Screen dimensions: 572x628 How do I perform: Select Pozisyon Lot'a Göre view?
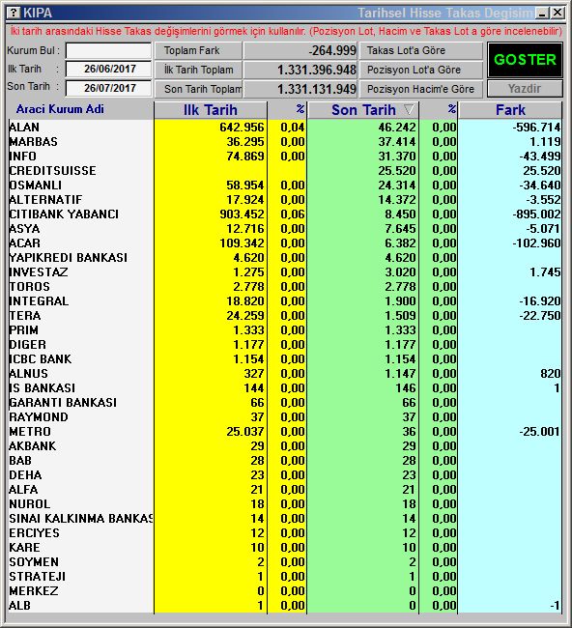pos(420,70)
